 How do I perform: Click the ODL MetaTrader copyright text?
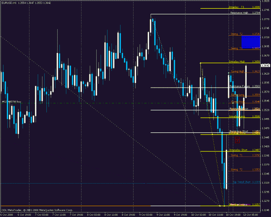37,210
